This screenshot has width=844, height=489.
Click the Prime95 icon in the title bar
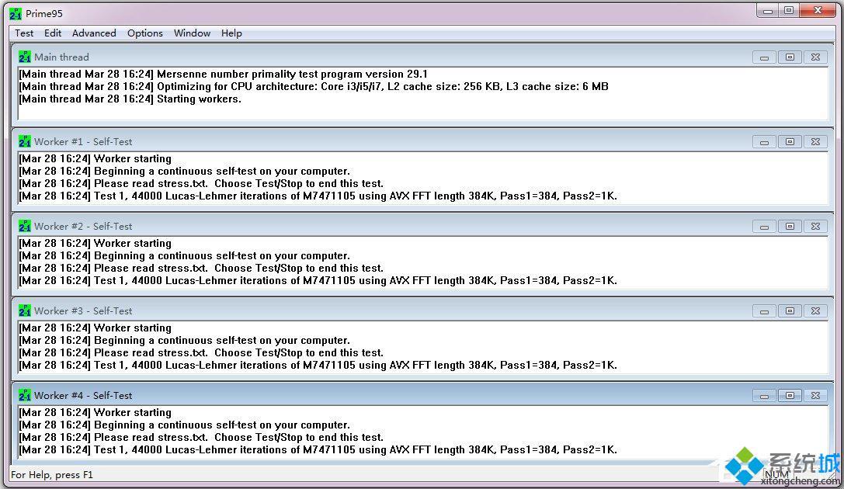[16, 13]
